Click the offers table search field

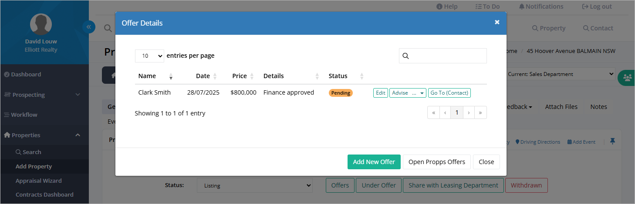pyautogui.click(x=443, y=56)
